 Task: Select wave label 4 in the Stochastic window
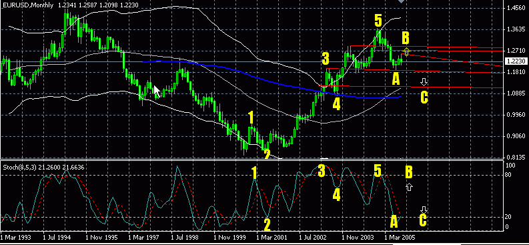coord(336,195)
